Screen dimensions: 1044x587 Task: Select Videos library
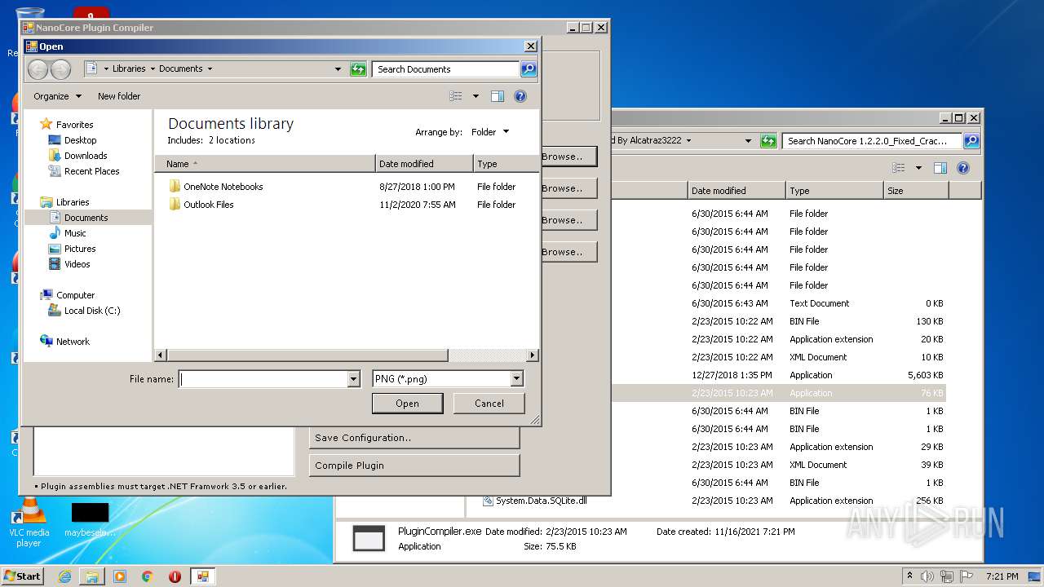(x=77, y=264)
